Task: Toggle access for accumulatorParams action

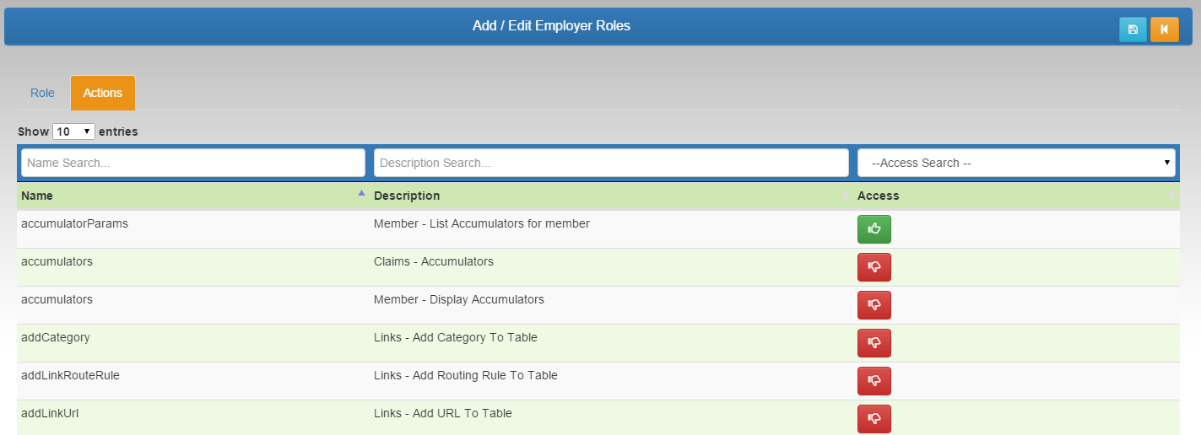Action: pyautogui.click(x=874, y=229)
